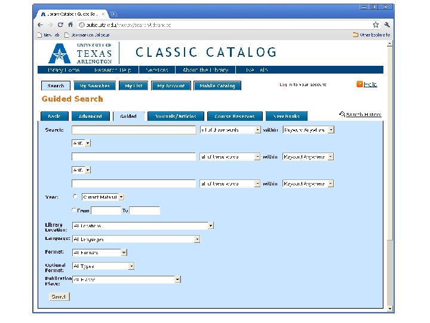
Task: Open first 'all of these words' dropdown
Action: coord(230,130)
